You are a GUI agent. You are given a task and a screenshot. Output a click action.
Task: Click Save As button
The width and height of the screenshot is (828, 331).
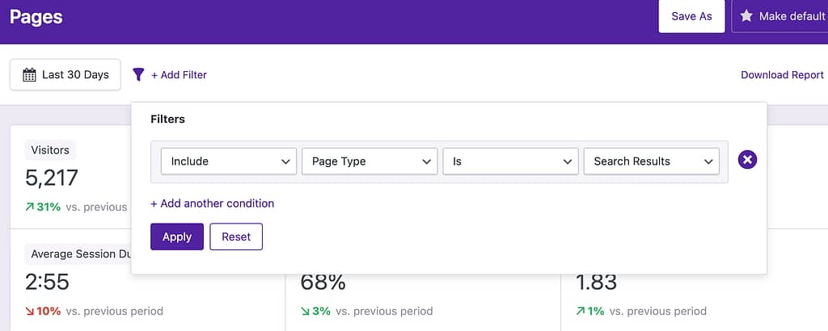[691, 16]
